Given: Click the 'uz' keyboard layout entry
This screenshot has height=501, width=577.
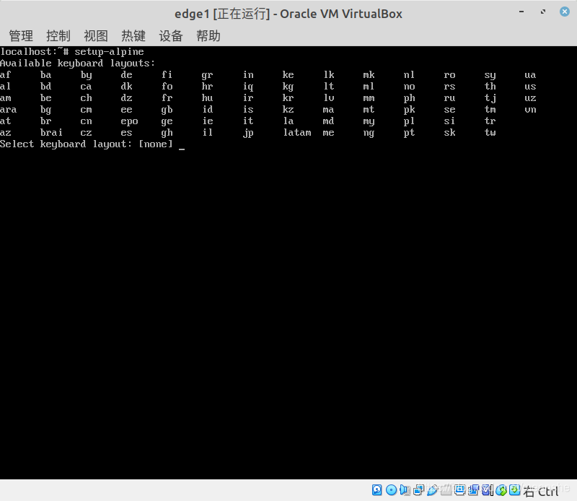Looking at the screenshot, I should click(x=530, y=98).
